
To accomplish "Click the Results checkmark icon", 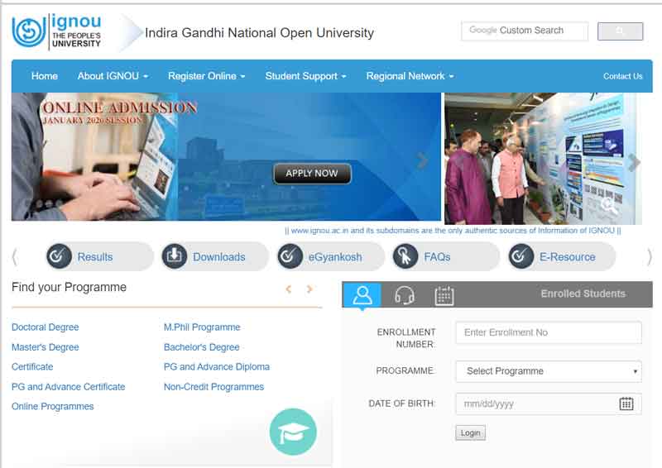I will click(59, 256).
